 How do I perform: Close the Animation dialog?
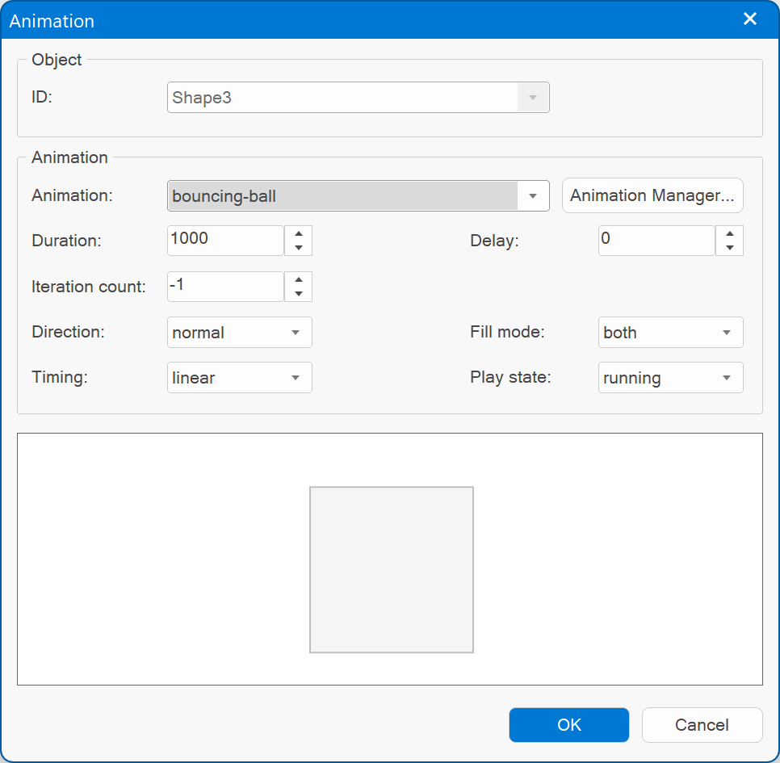point(750,19)
